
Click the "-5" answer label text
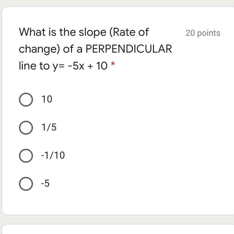pos(45,183)
